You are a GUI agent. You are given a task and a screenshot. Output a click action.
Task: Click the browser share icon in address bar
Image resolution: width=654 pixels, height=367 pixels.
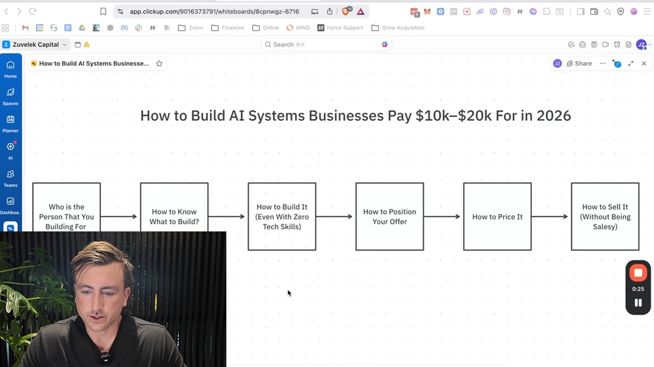[330, 11]
